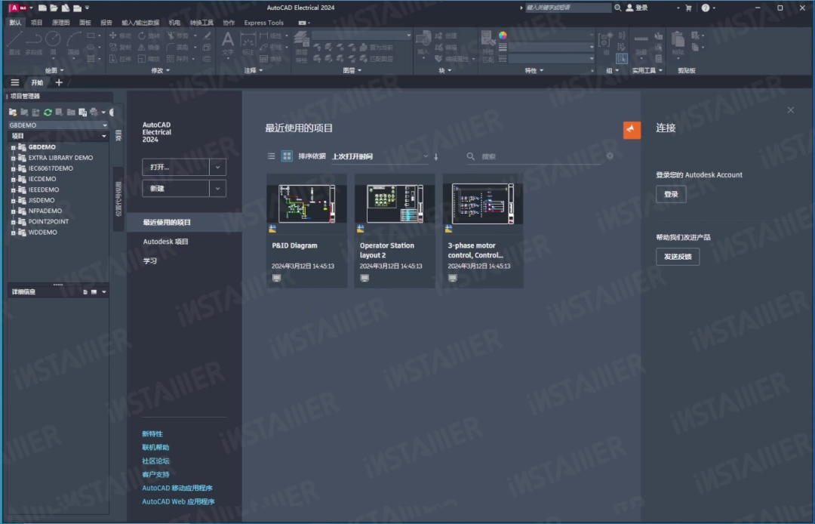Click the search magnifier icon in title bar

617,8
